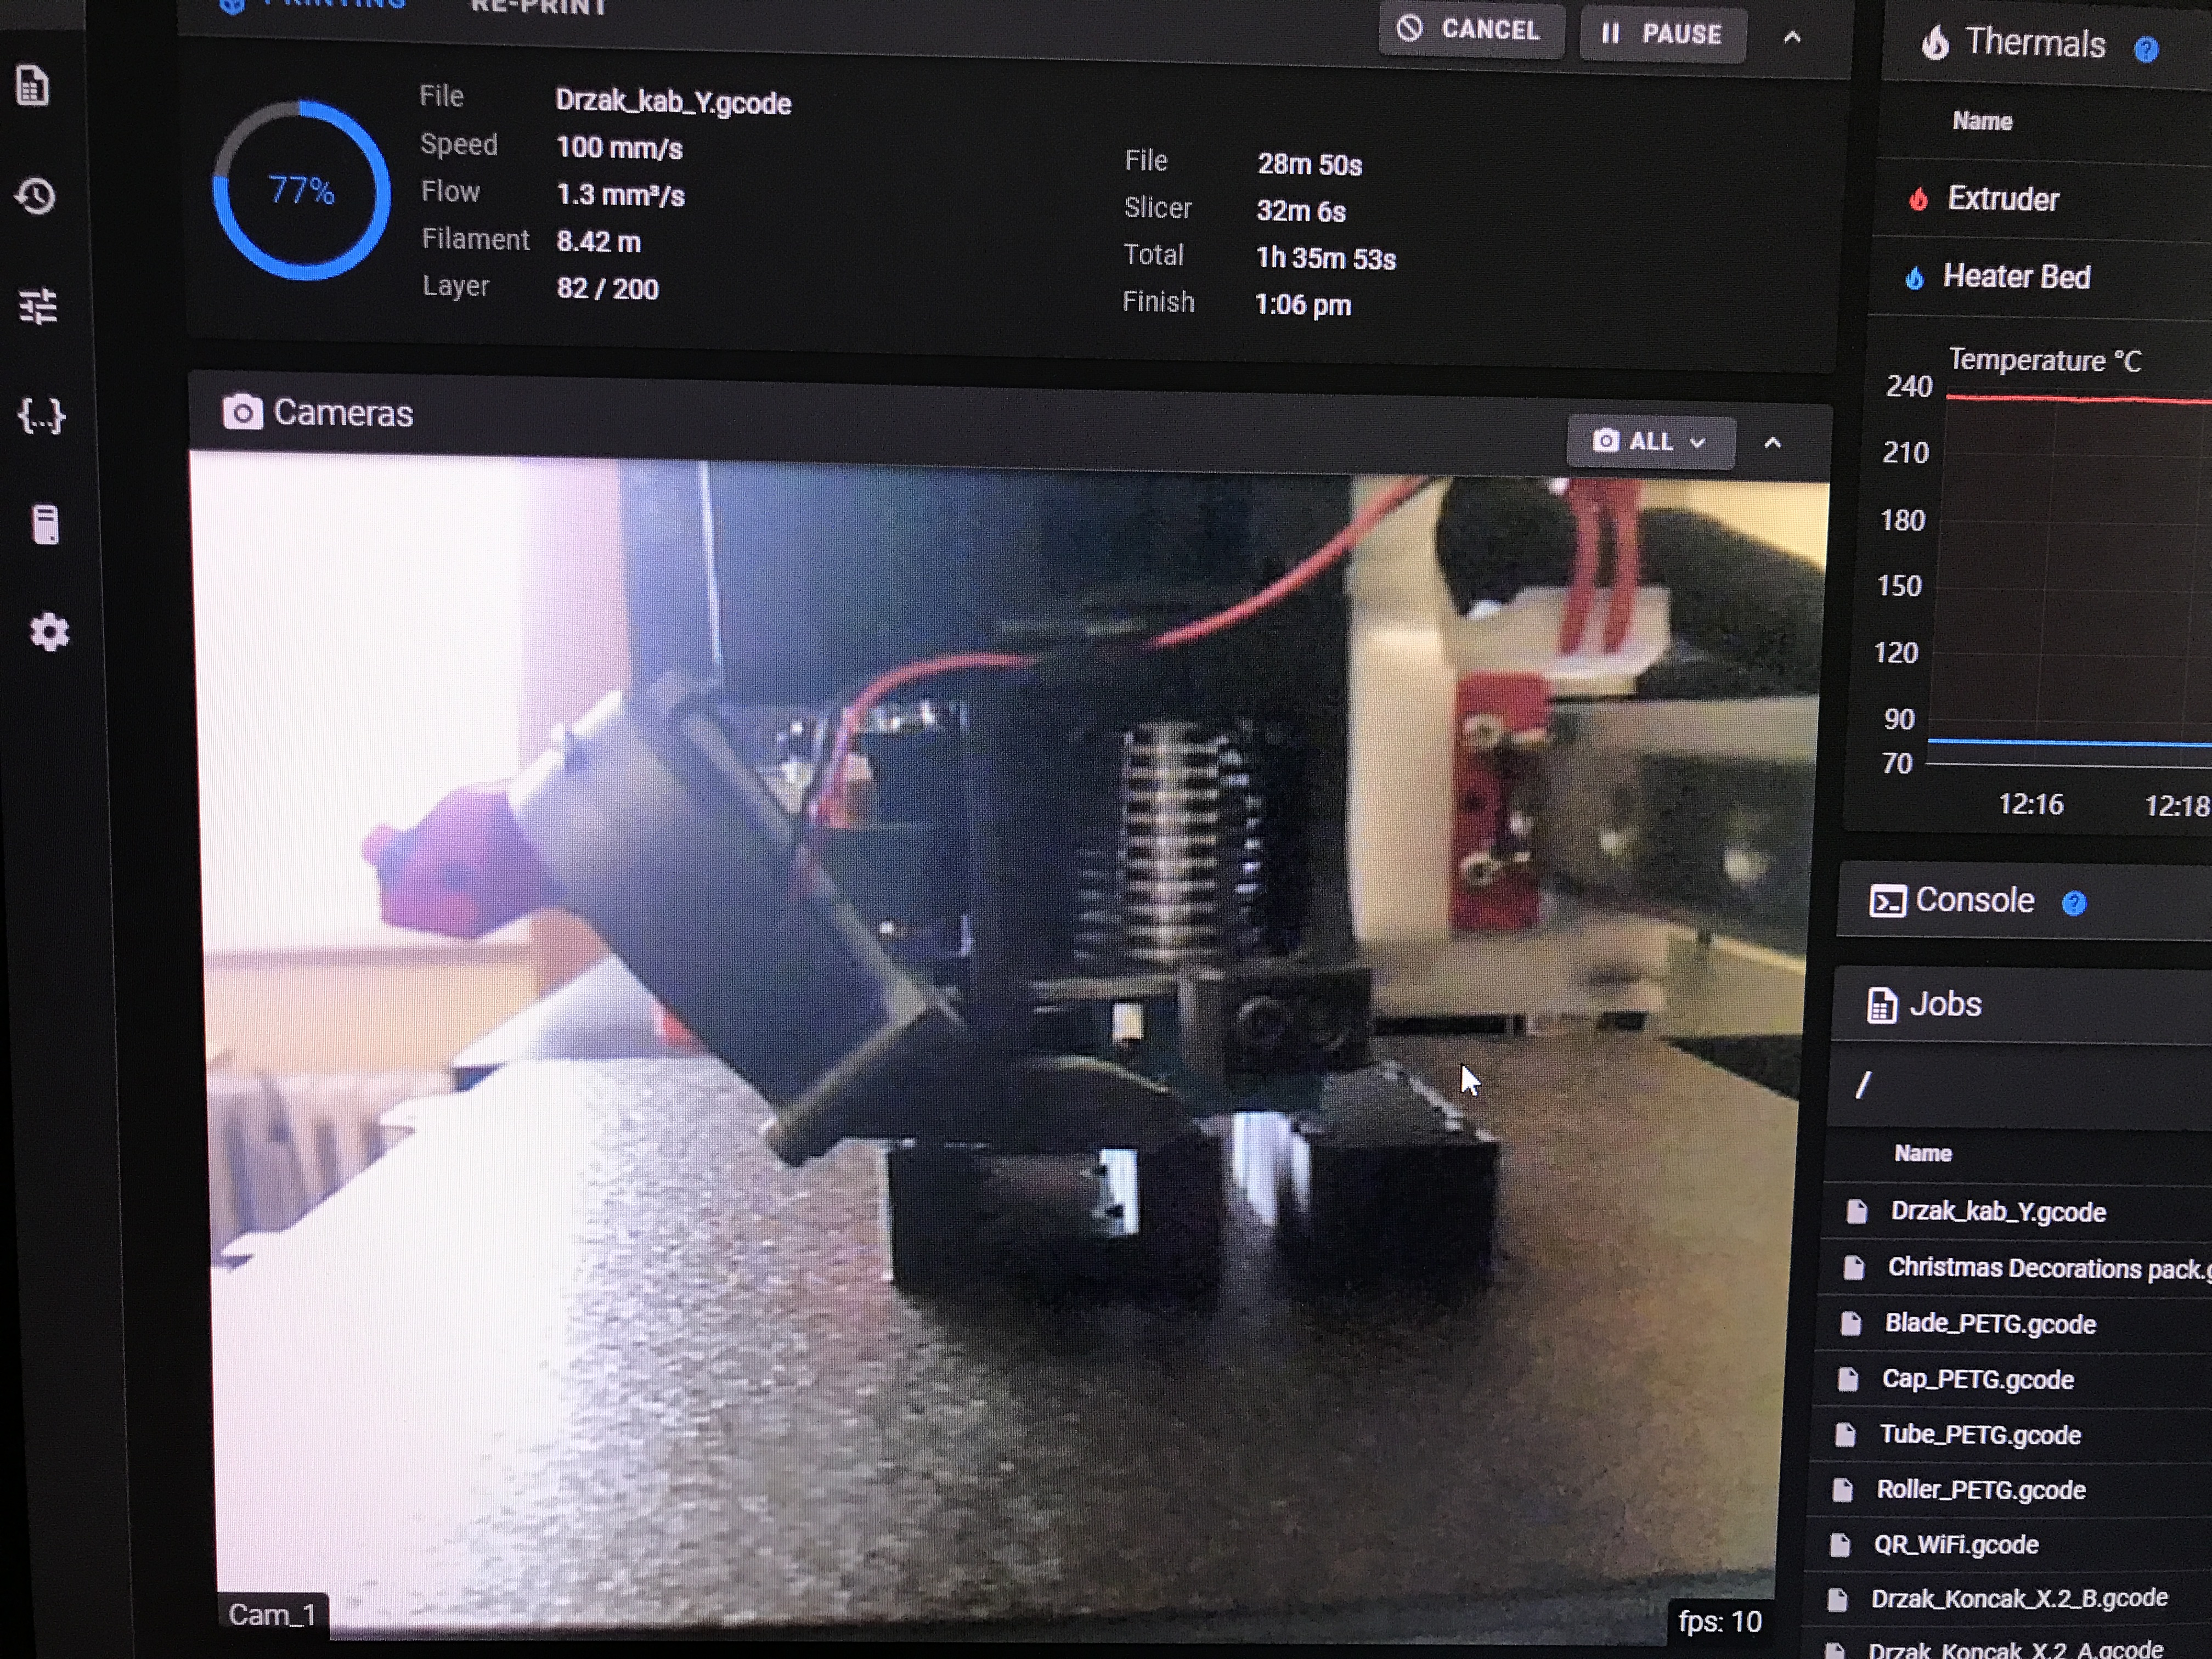Toggle Extruder in thermals list

2002,199
